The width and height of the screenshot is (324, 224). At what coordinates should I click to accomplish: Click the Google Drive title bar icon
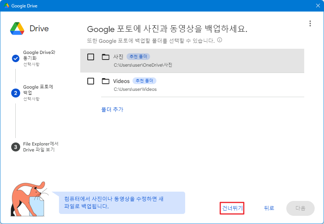click(6, 6)
